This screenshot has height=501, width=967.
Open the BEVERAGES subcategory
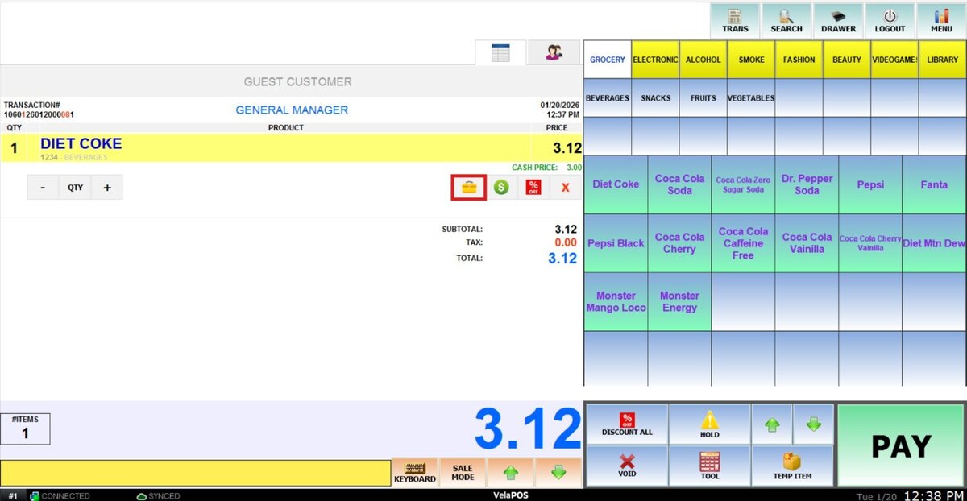tap(607, 97)
